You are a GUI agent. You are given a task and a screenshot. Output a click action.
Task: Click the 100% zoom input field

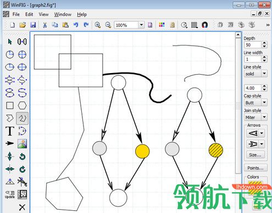[126, 25]
